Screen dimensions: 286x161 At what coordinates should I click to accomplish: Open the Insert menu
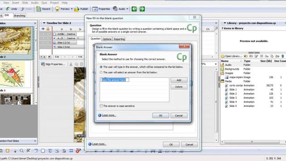16,3
